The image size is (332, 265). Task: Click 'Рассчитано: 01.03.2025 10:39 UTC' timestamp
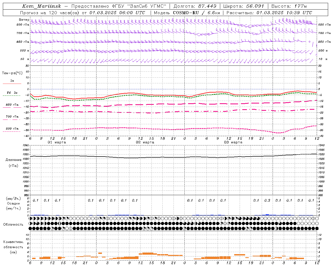click(x=269, y=13)
